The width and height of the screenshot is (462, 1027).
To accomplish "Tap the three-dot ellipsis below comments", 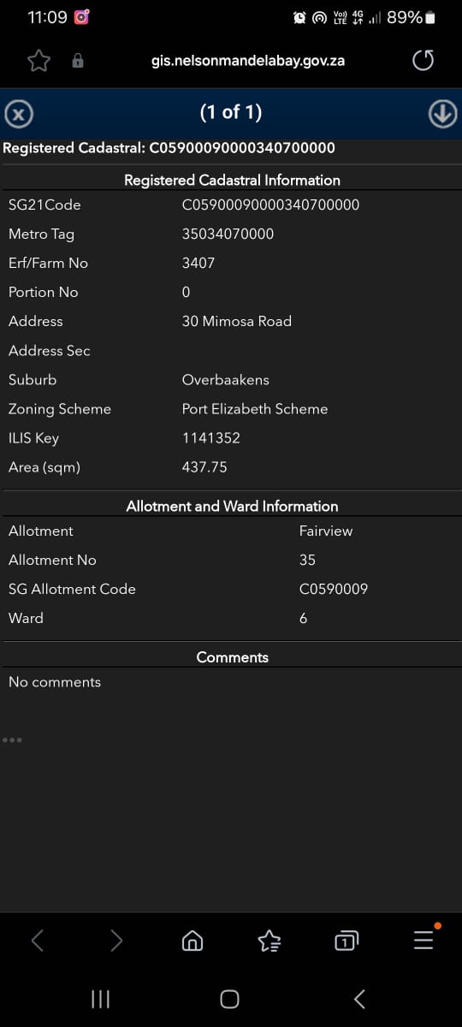I will [x=12, y=740].
